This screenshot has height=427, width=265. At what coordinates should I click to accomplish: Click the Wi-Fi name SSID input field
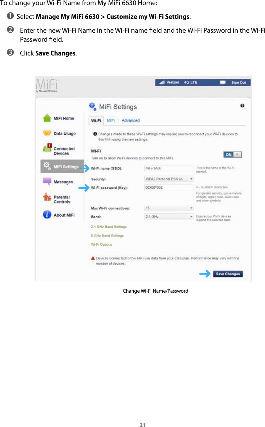(169, 168)
